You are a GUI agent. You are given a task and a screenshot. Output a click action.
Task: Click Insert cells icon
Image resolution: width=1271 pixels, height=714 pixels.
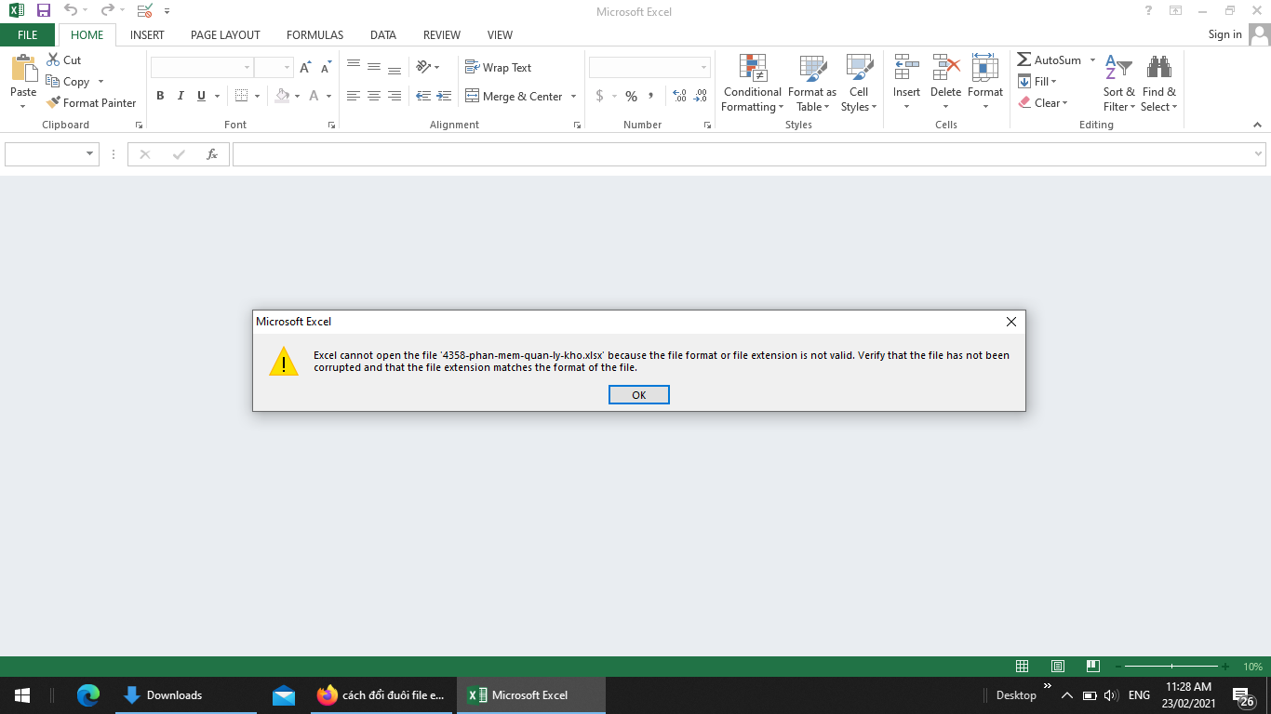pyautogui.click(x=906, y=68)
